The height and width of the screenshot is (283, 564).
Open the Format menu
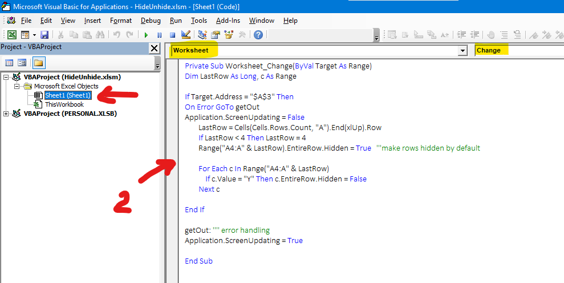coord(121,21)
